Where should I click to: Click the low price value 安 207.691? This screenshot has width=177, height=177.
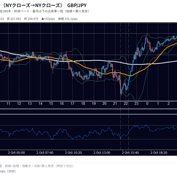point(14,19)
